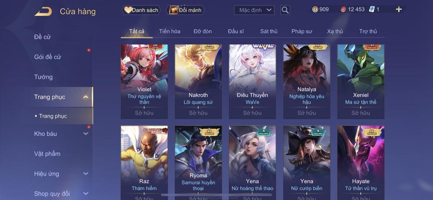Open Gói đề cử in sidebar
The width and height of the screenshot is (433, 200).
click(47, 57)
